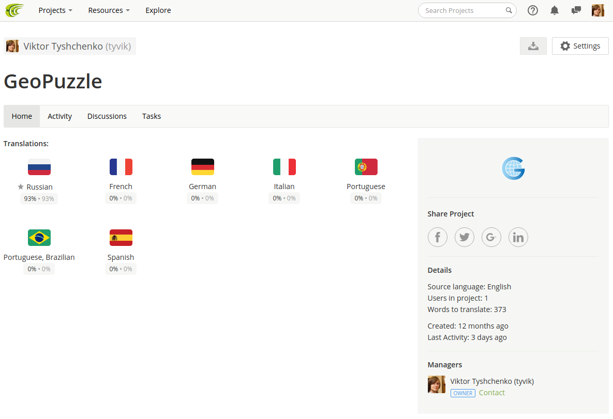Open the Explore menu item
Viewport: 613px width, 419px height.
(x=158, y=10)
